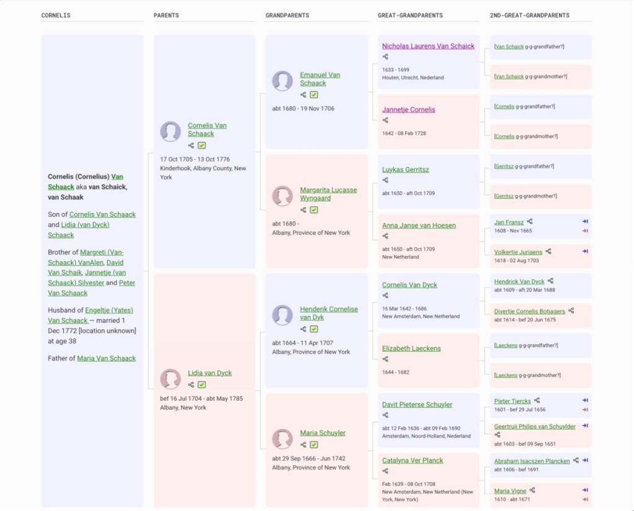Expand ancestors with Volkertje Juriaens' blue arrow

(584, 251)
